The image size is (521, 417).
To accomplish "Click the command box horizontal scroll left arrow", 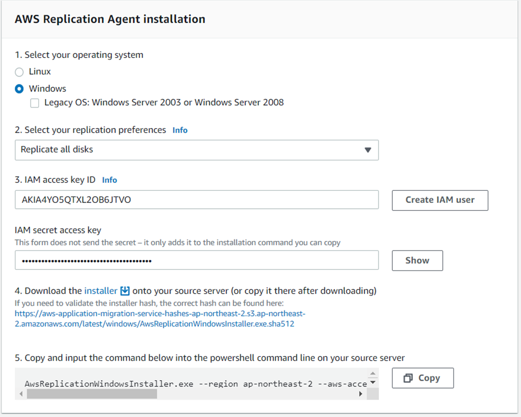I will pos(21,394).
